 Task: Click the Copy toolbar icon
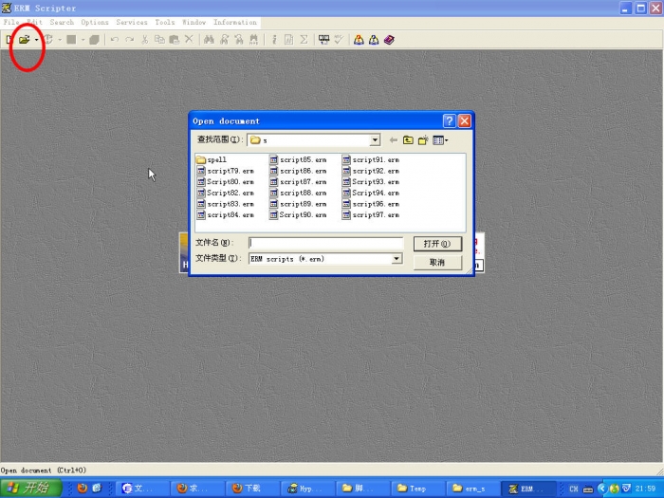[x=159, y=40]
